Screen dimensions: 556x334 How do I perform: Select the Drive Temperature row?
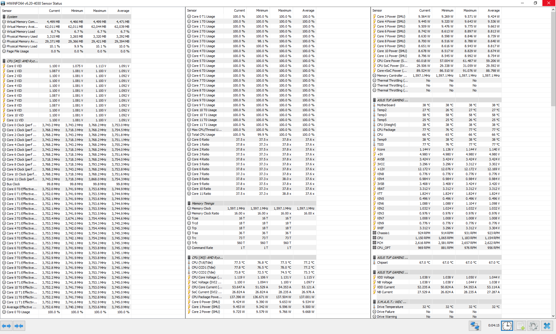point(390,307)
